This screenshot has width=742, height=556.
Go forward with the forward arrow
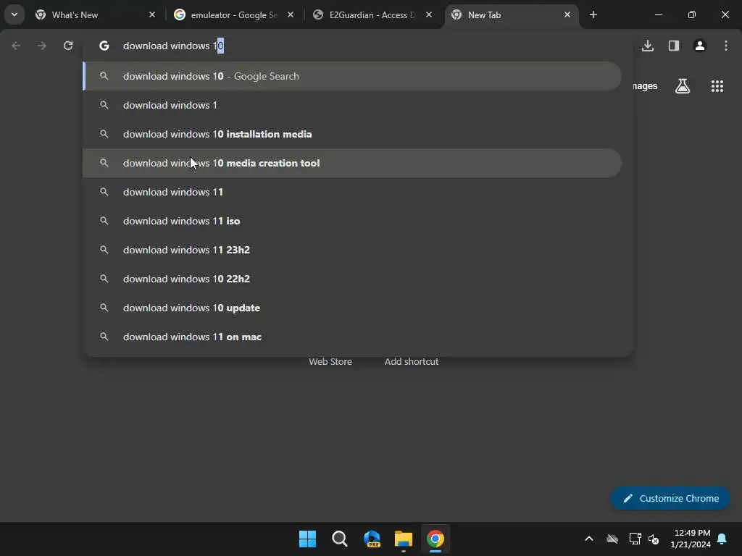click(41, 46)
